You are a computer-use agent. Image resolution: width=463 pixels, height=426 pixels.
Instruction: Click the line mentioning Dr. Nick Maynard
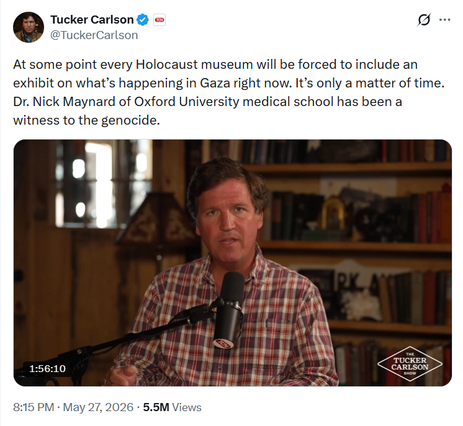pyautogui.click(x=207, y=102)
